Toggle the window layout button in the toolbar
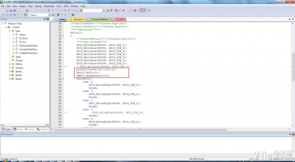Viewport: 295px width, 162px height. (x=142, y=11)
